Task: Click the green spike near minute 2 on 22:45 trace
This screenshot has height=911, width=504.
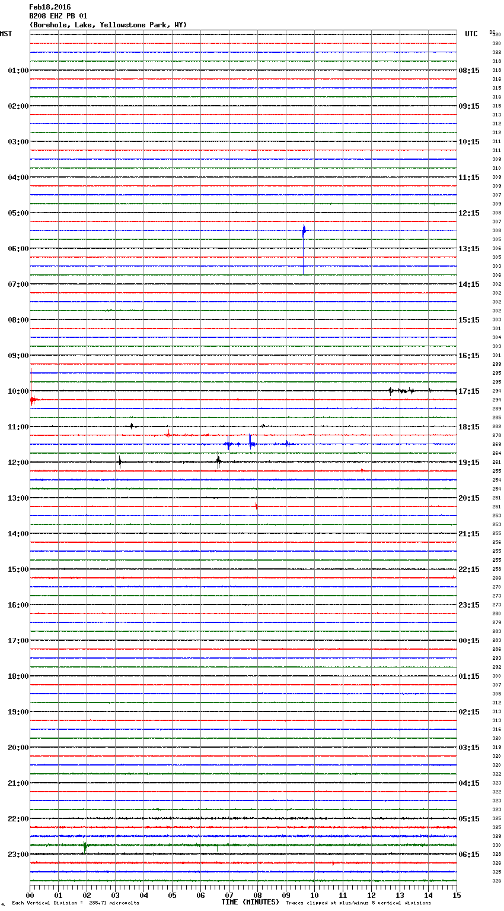Action: (x=85, y=846)
